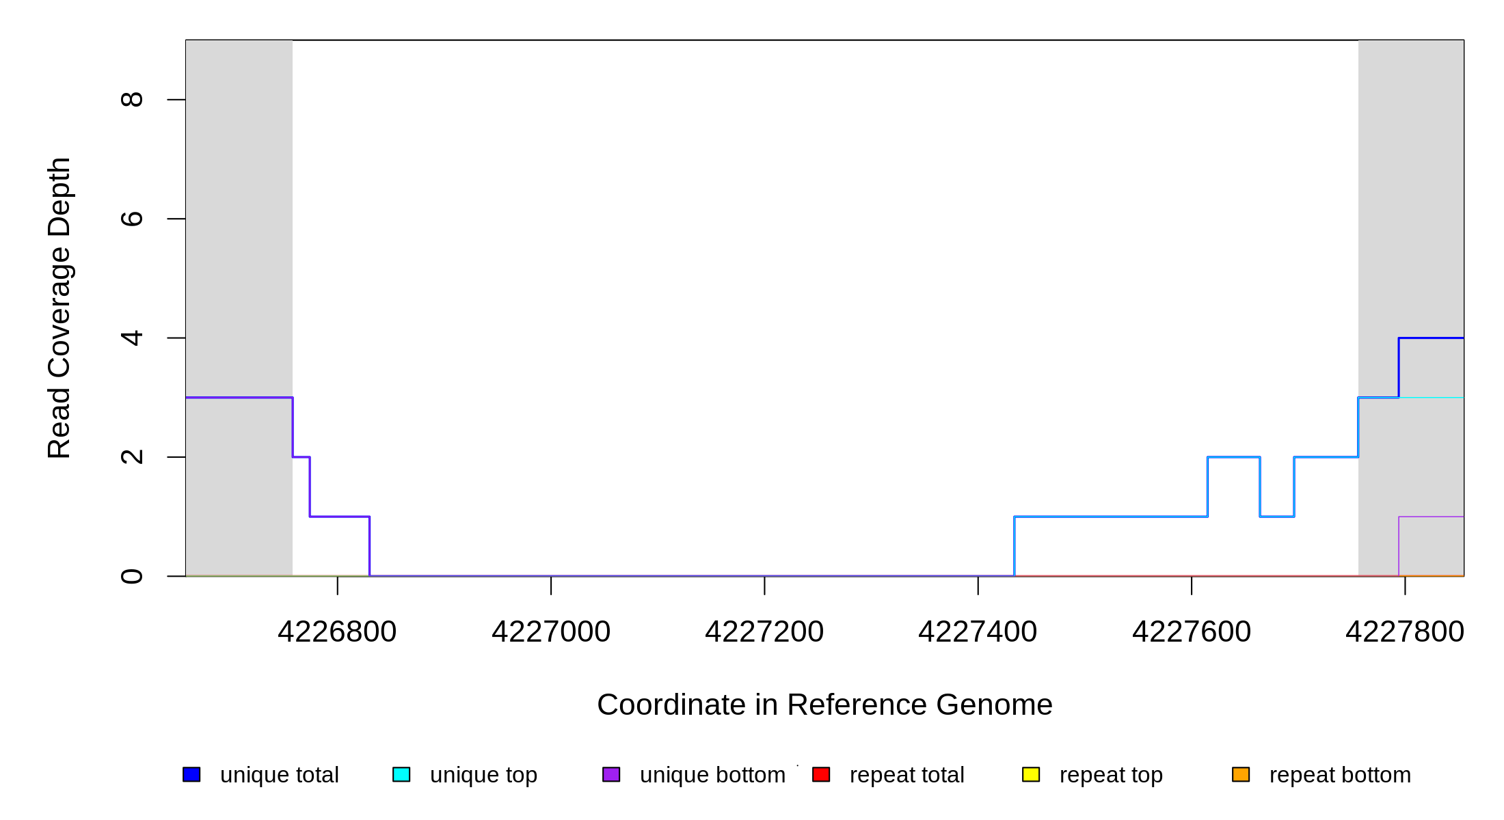Select the "unique total" legend label

point(279,775)
